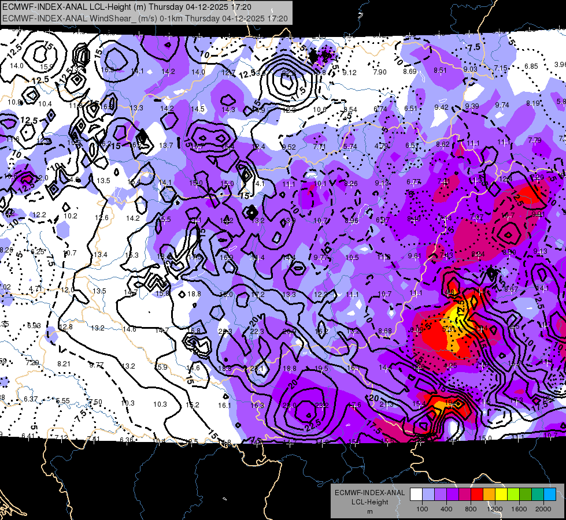Image resolution: width=566 pixels, height=520 pixels.
Task: Click the map value 6.37
Action: 31,399
